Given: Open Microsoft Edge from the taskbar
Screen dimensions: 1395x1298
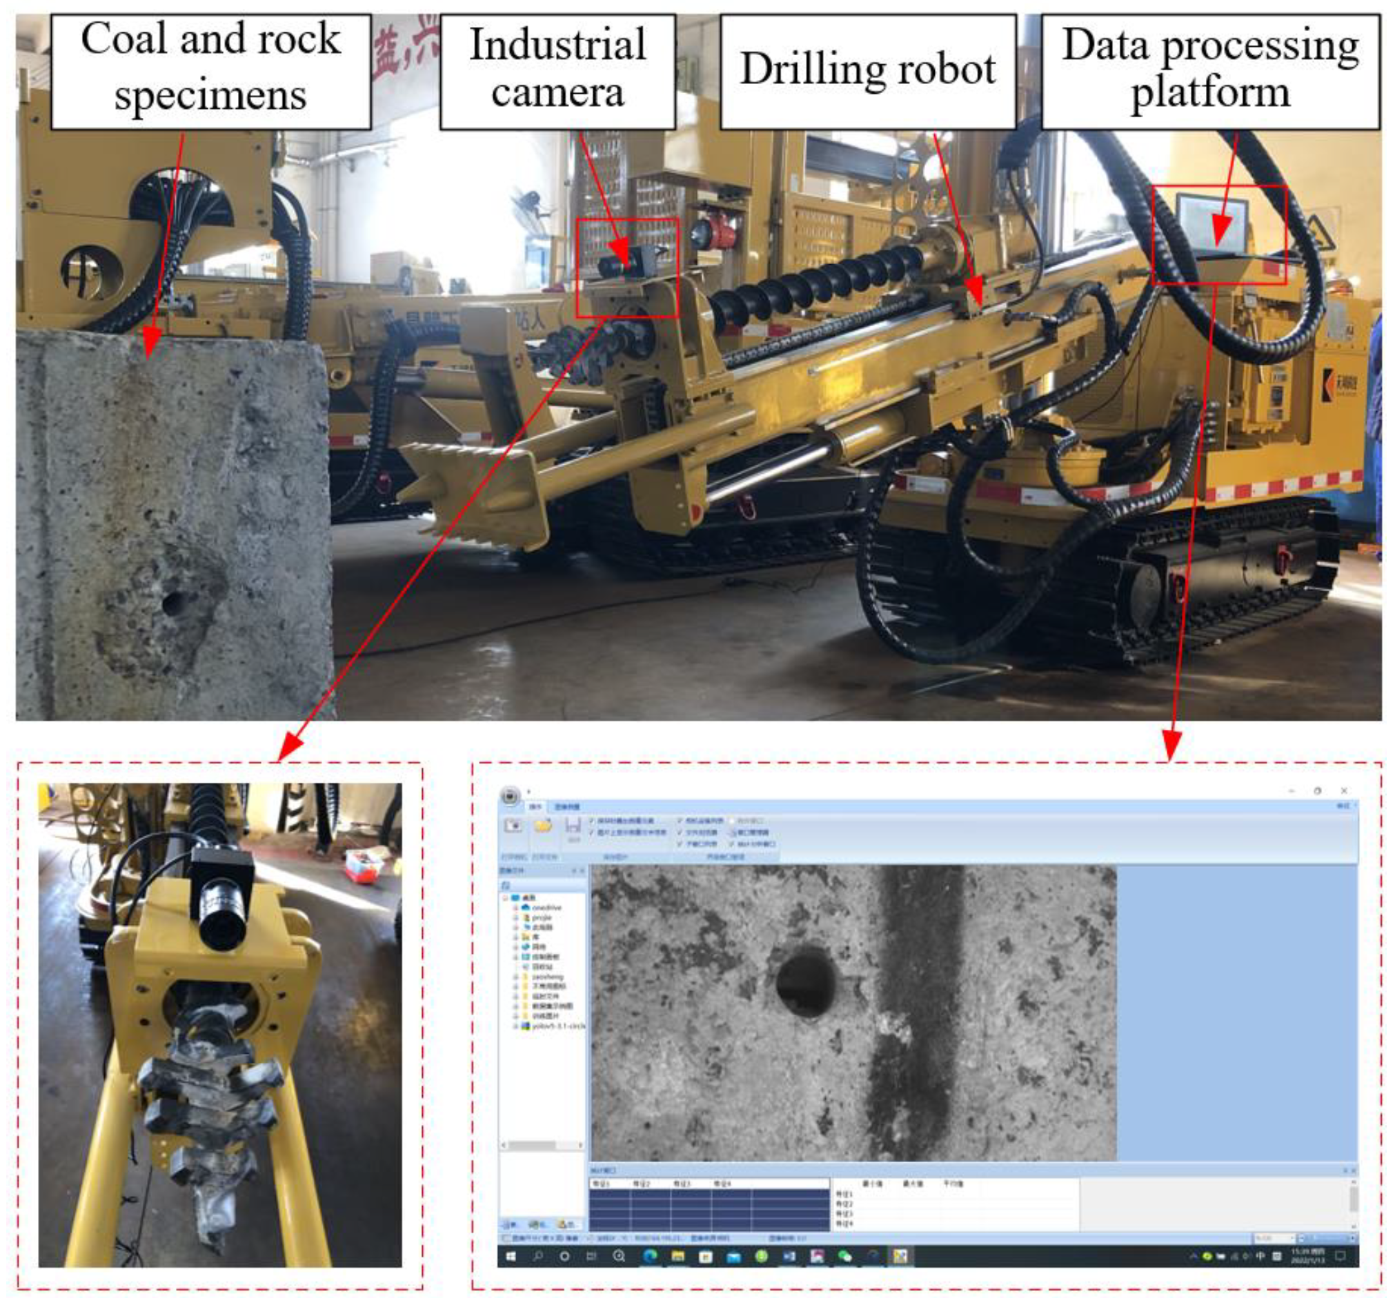Looking at the screenshot, I should 649,1256.
